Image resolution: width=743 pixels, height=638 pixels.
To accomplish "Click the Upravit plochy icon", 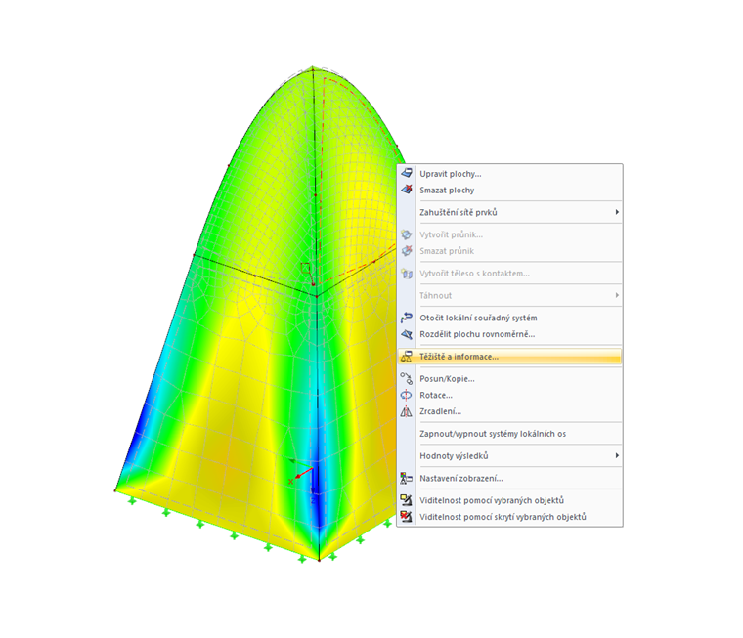I will coord(407,173).
